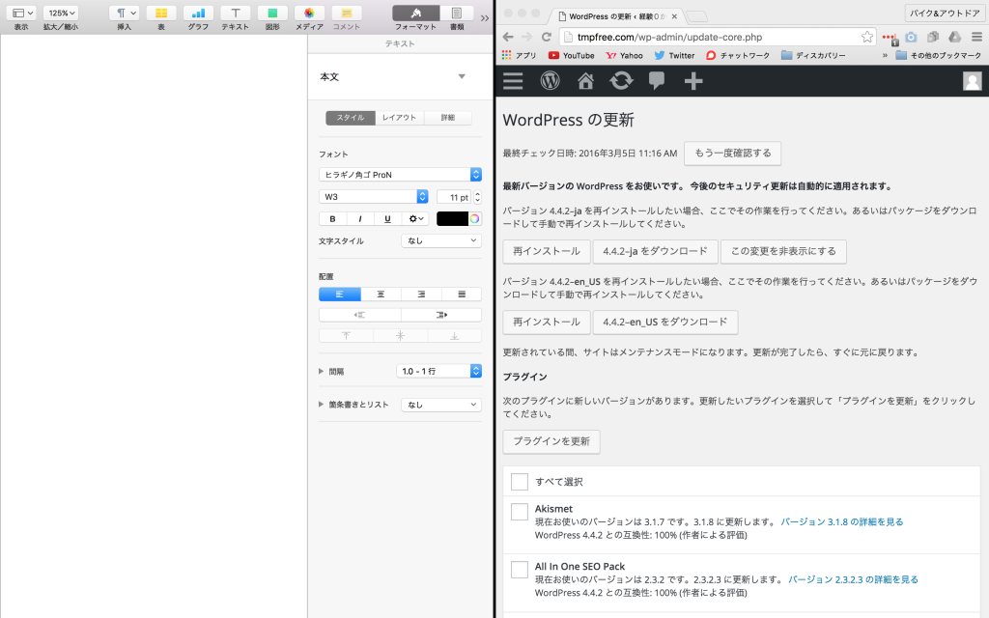The height and width of the screenshot is (618, 989).
Task: Click the WordPress logo icon
Action: tap(550, 81)
